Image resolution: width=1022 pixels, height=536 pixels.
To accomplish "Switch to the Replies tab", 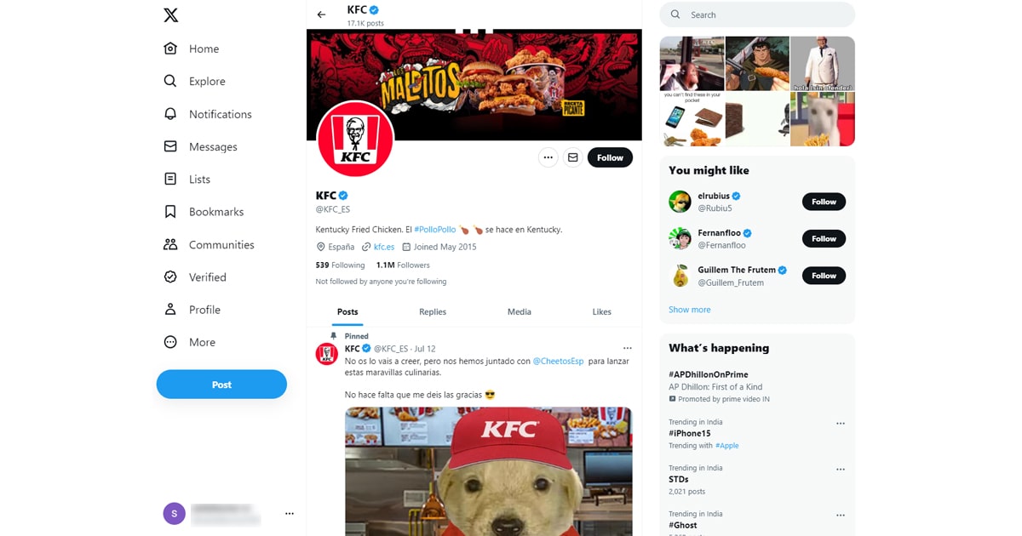I will 433,312.
